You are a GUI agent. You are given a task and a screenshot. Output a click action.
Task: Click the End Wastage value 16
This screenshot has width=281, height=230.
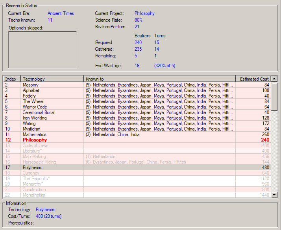[x=137, y=66]
